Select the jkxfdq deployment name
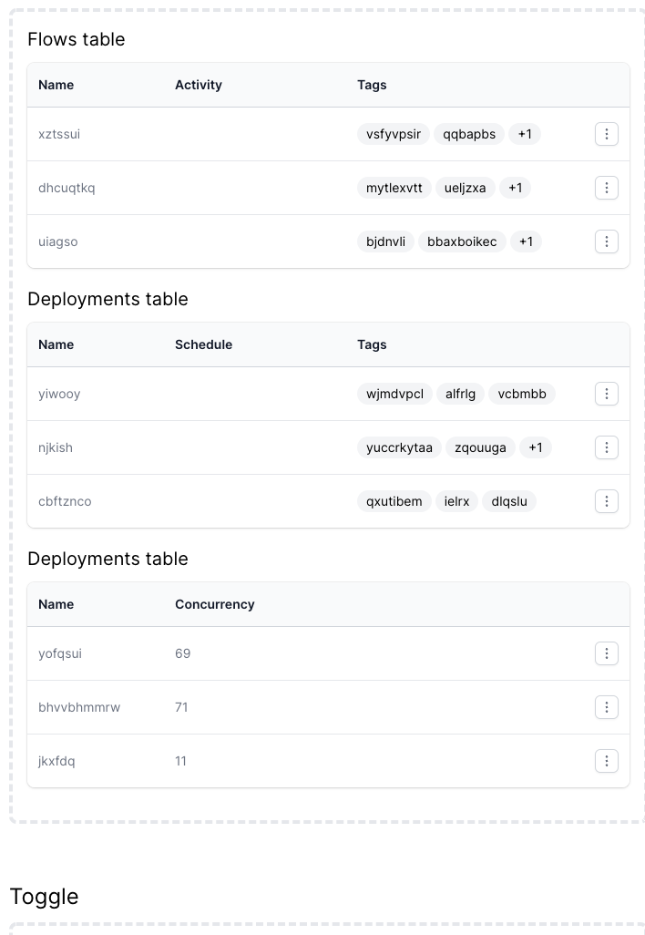 pyautogui.click(x=56, y=760)
